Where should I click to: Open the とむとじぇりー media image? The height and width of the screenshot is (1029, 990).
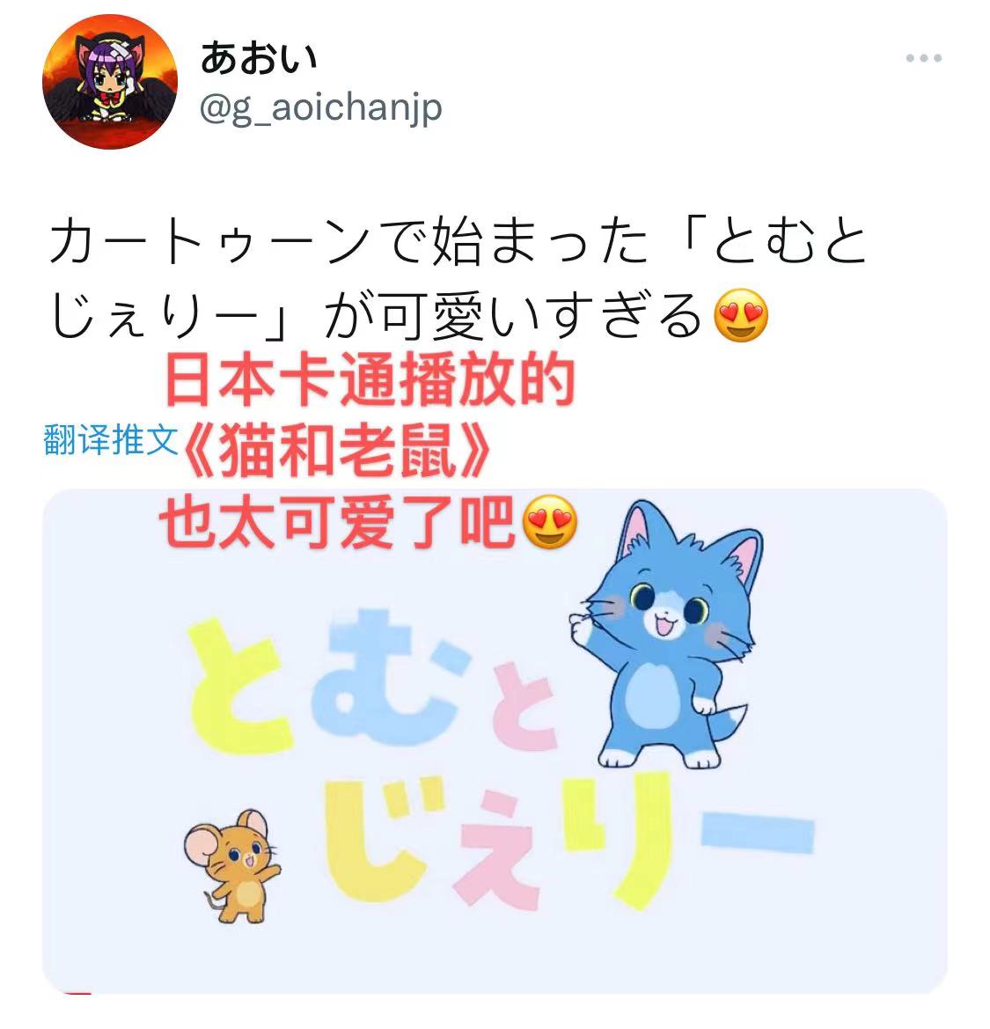[x=495, y=741]
